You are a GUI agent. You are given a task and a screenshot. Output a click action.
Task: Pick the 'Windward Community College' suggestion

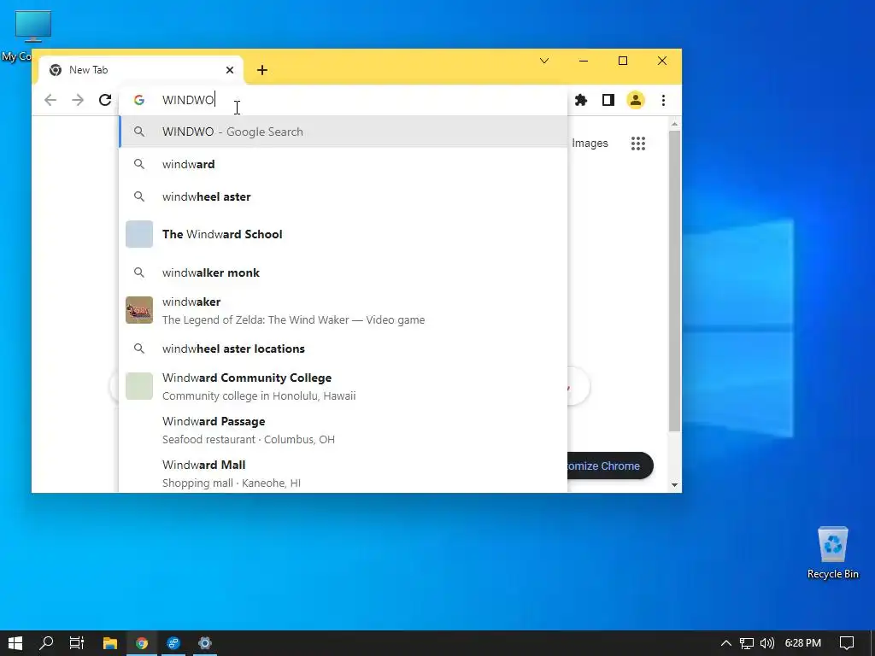click(344, 386)
